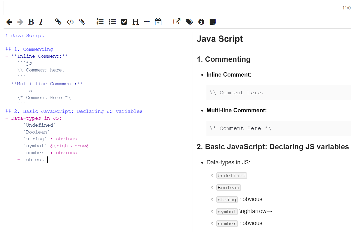This screenshot has height=232, width=351.
Task: Attach a file with paperclip icon
Action: tap(82, 22)
